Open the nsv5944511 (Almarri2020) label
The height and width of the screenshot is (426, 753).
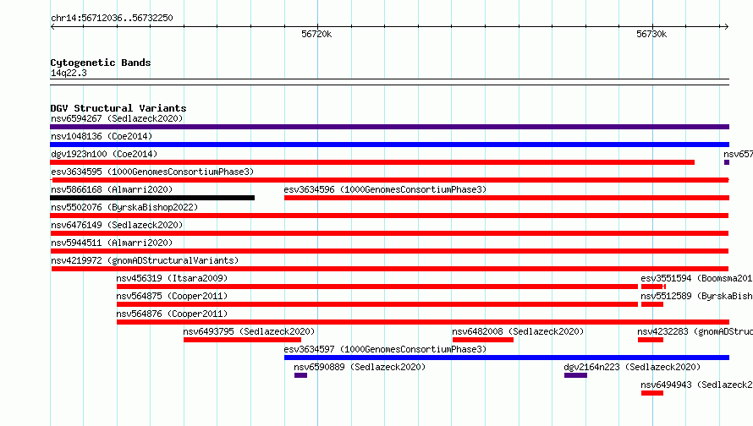(x=112, y=243)
